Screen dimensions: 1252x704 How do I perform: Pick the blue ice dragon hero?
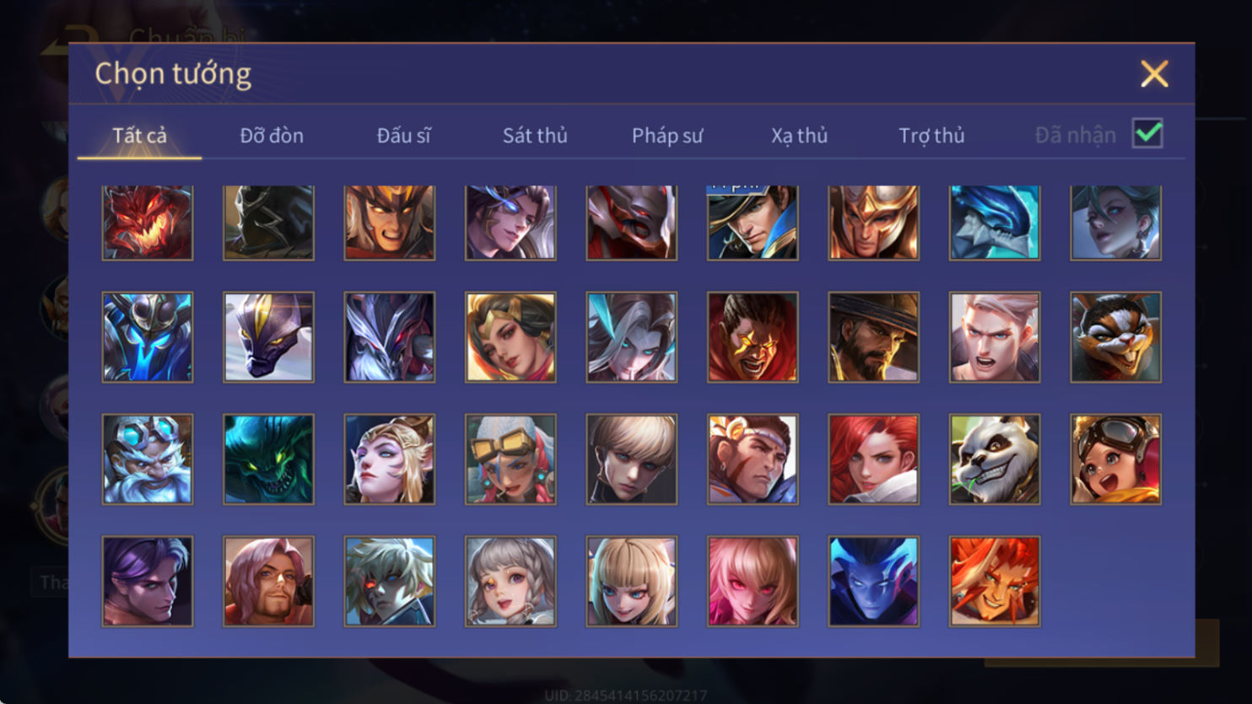point(995,223)
